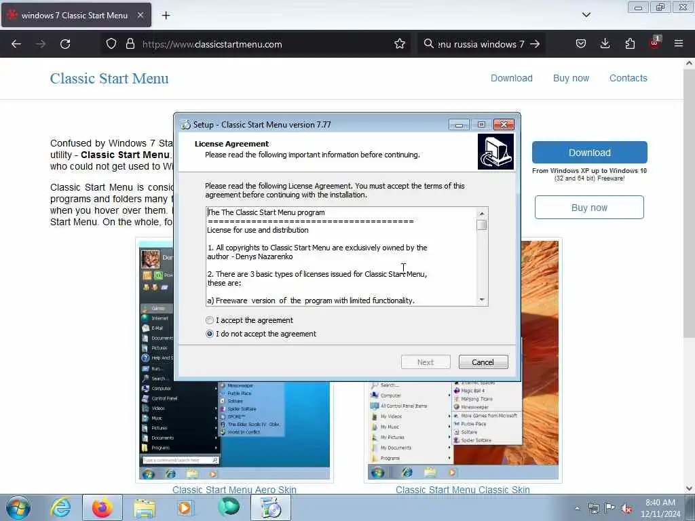Bookmark this page with the star

[400, 44]
